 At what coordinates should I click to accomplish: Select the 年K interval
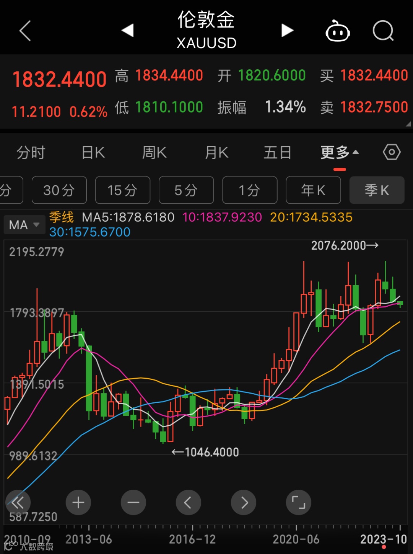tap(313, 190)
